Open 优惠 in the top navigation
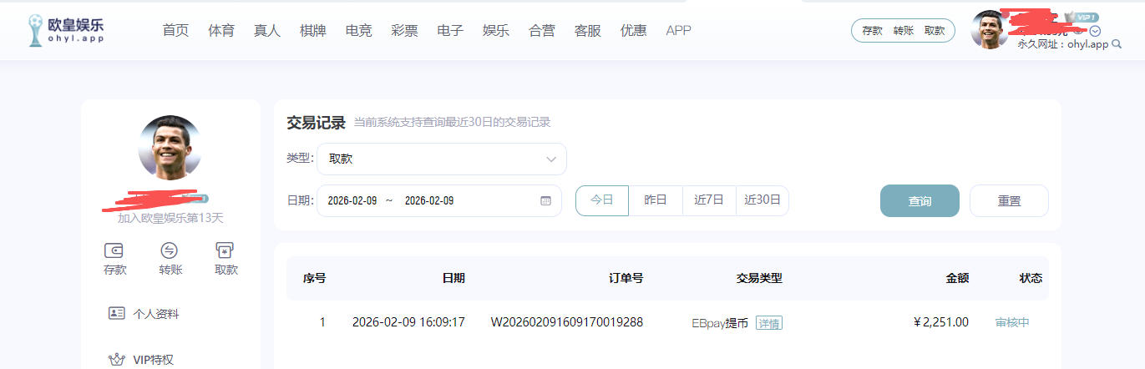The height and width of the screenshot is (369, 1145). [x=633, y=31]
